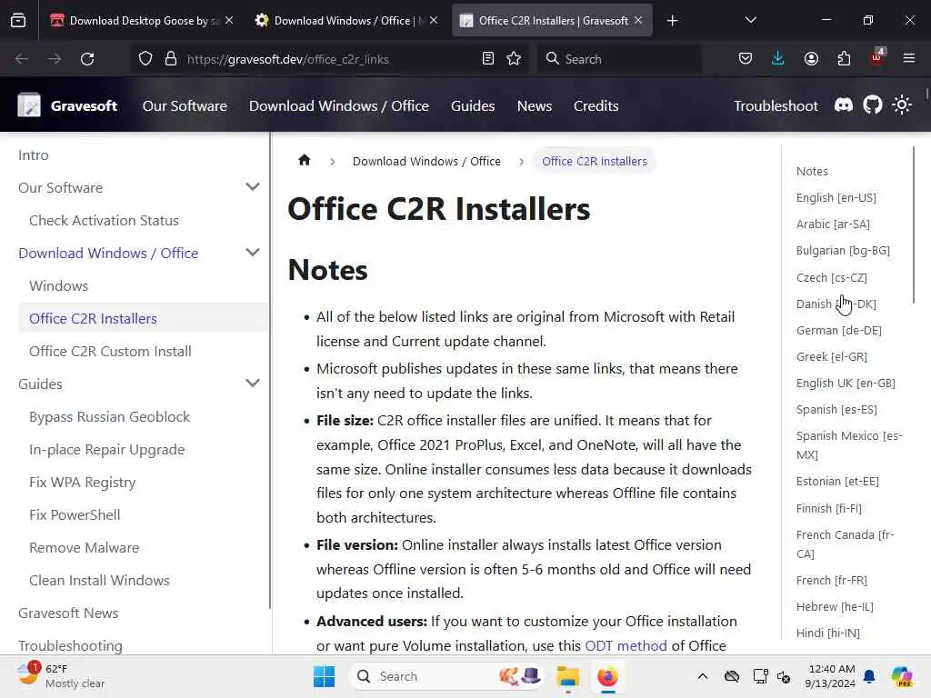The image size is (931, 698).
Task: Open the weather widget showing 62°F
Action: [60, 676]
